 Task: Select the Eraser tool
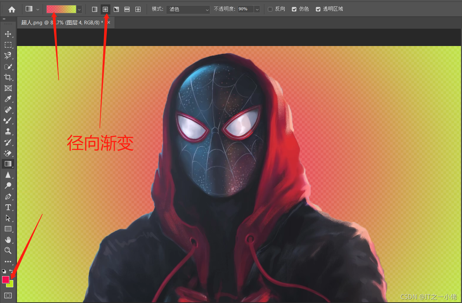coord(8,153)
